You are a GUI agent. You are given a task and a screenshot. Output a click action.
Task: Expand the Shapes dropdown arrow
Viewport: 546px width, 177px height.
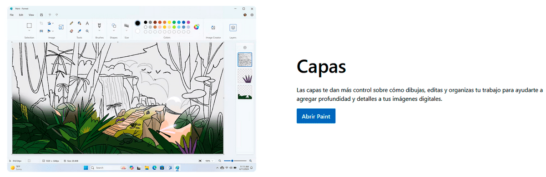[x=114, y=30]
